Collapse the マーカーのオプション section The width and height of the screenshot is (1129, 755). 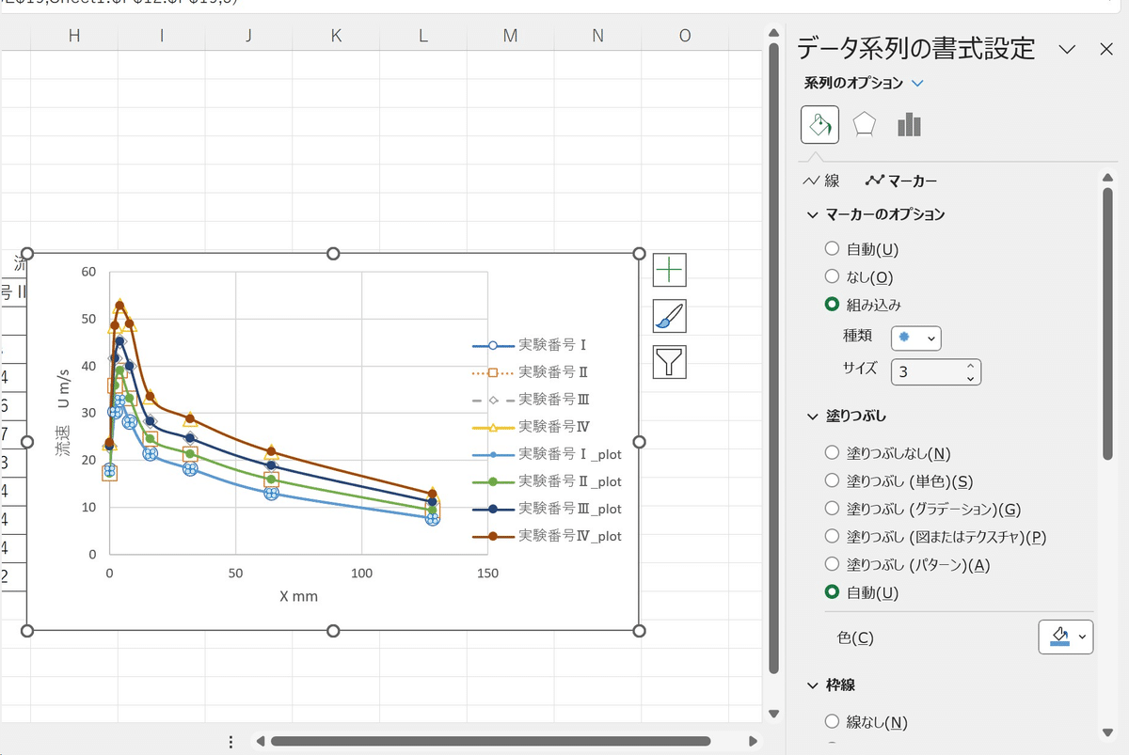pos(813,214)
